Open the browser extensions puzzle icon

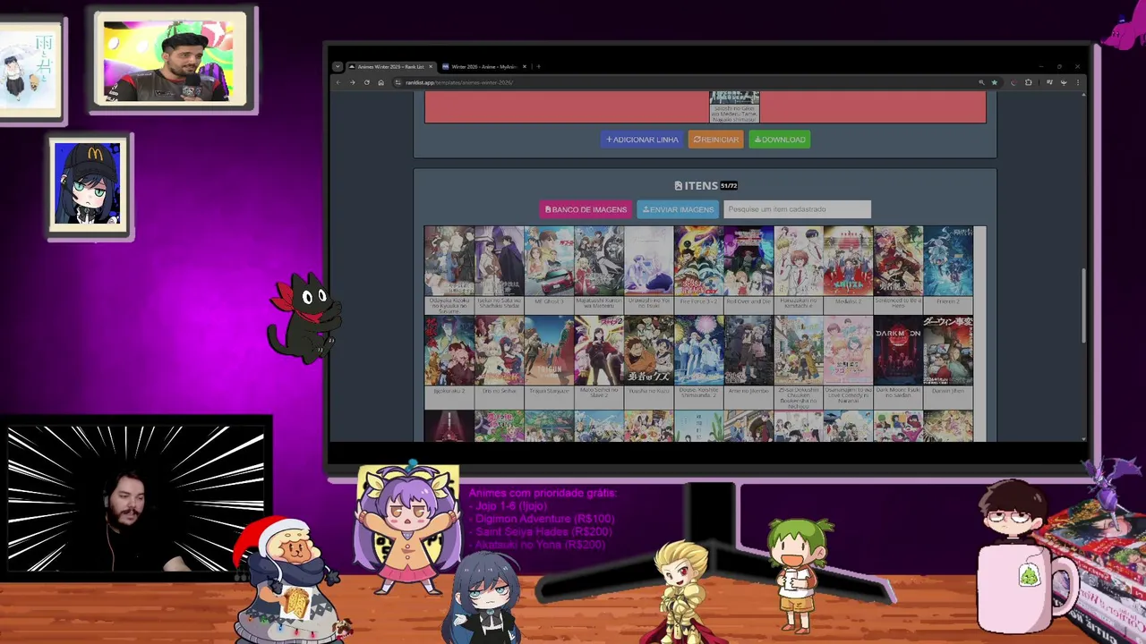pyautogui.click(x=1028, y=82)
